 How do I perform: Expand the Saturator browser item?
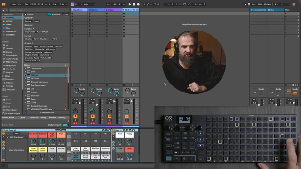tap(25, 96)
